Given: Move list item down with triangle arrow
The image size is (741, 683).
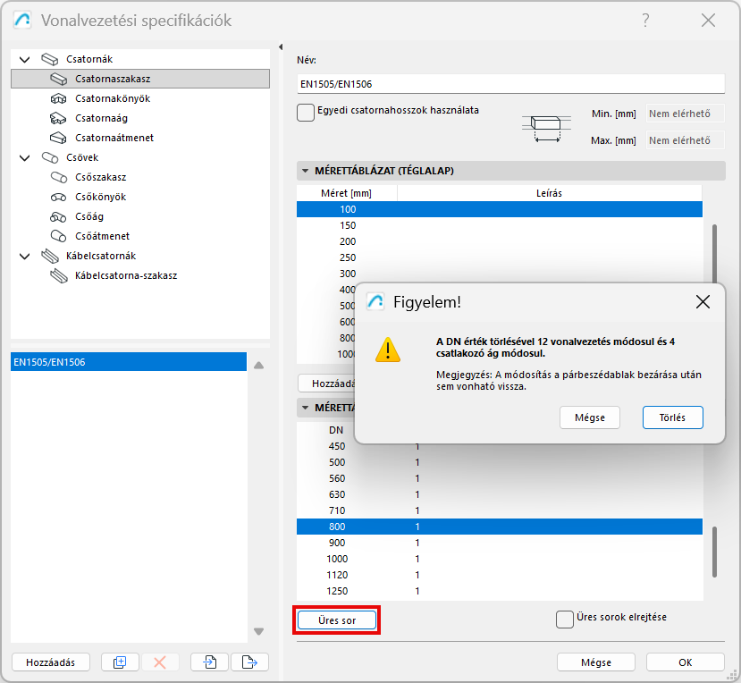Looking at the screenshot, I should (x=258, y=631).
